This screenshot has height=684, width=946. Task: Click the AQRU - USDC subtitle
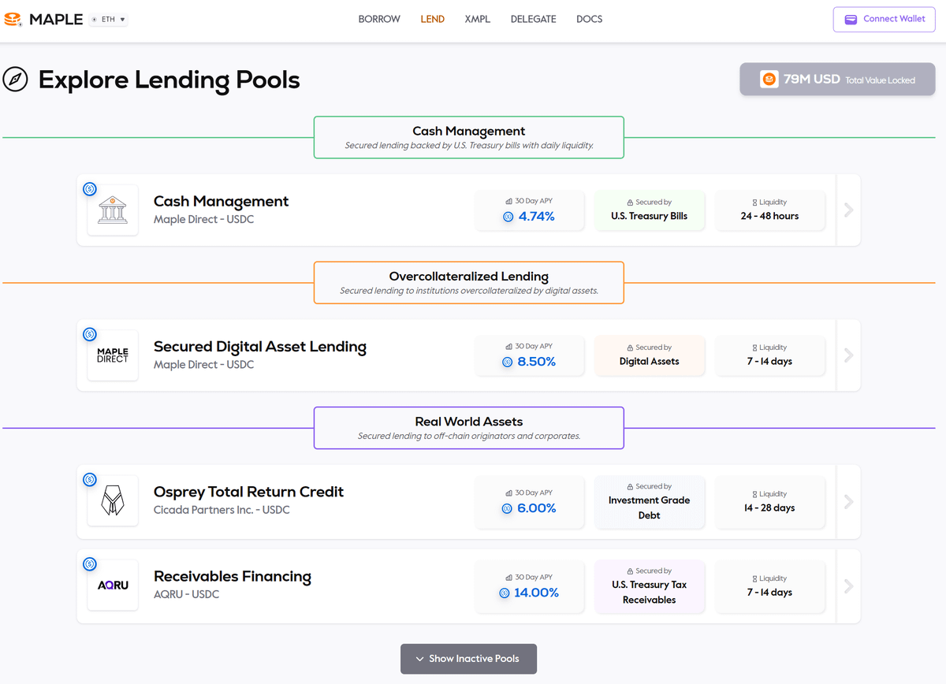[x=187, y=594]
